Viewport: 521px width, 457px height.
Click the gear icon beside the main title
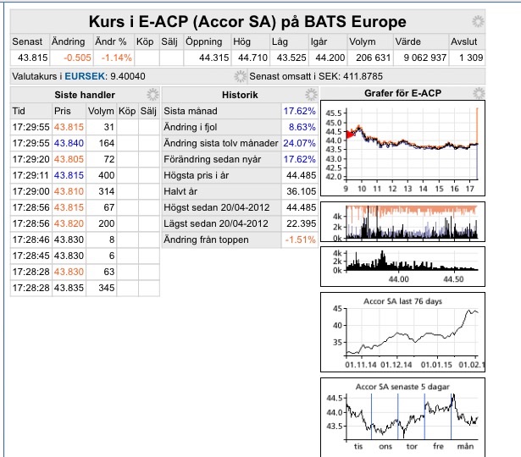(478, 22)
